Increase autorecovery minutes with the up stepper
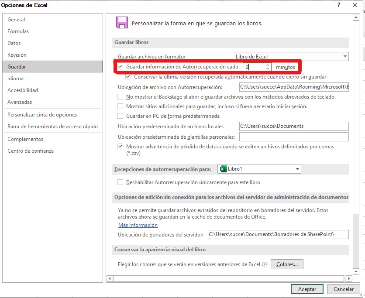 [268, 65]
